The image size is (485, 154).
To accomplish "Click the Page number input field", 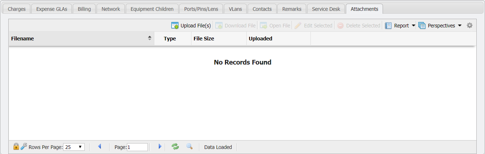I will pos(137,147).
